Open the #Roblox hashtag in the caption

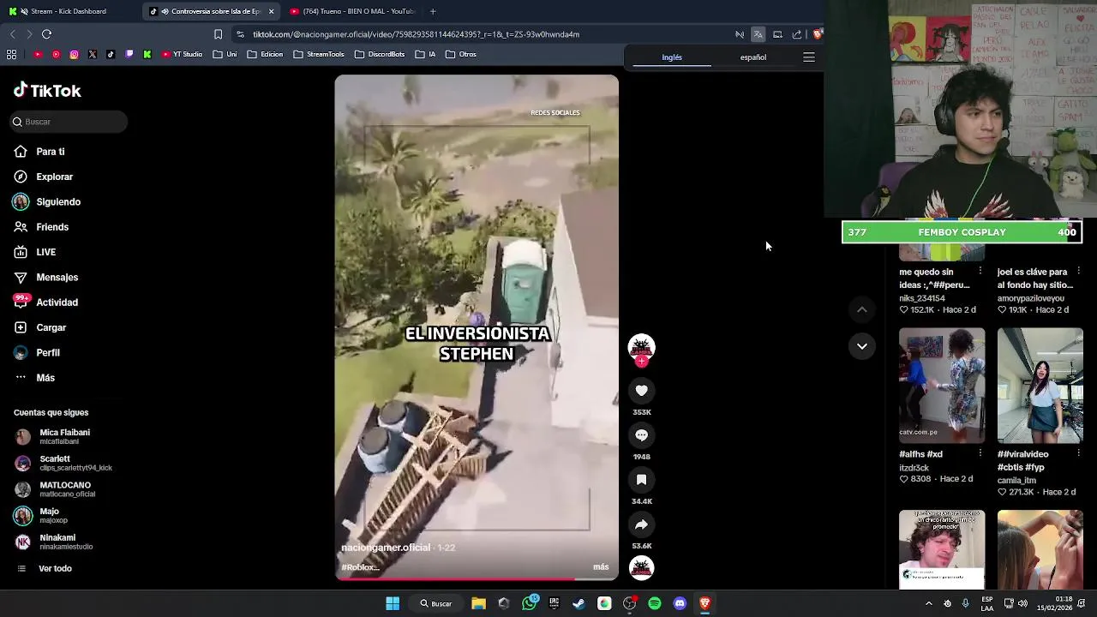click(360, 567)
